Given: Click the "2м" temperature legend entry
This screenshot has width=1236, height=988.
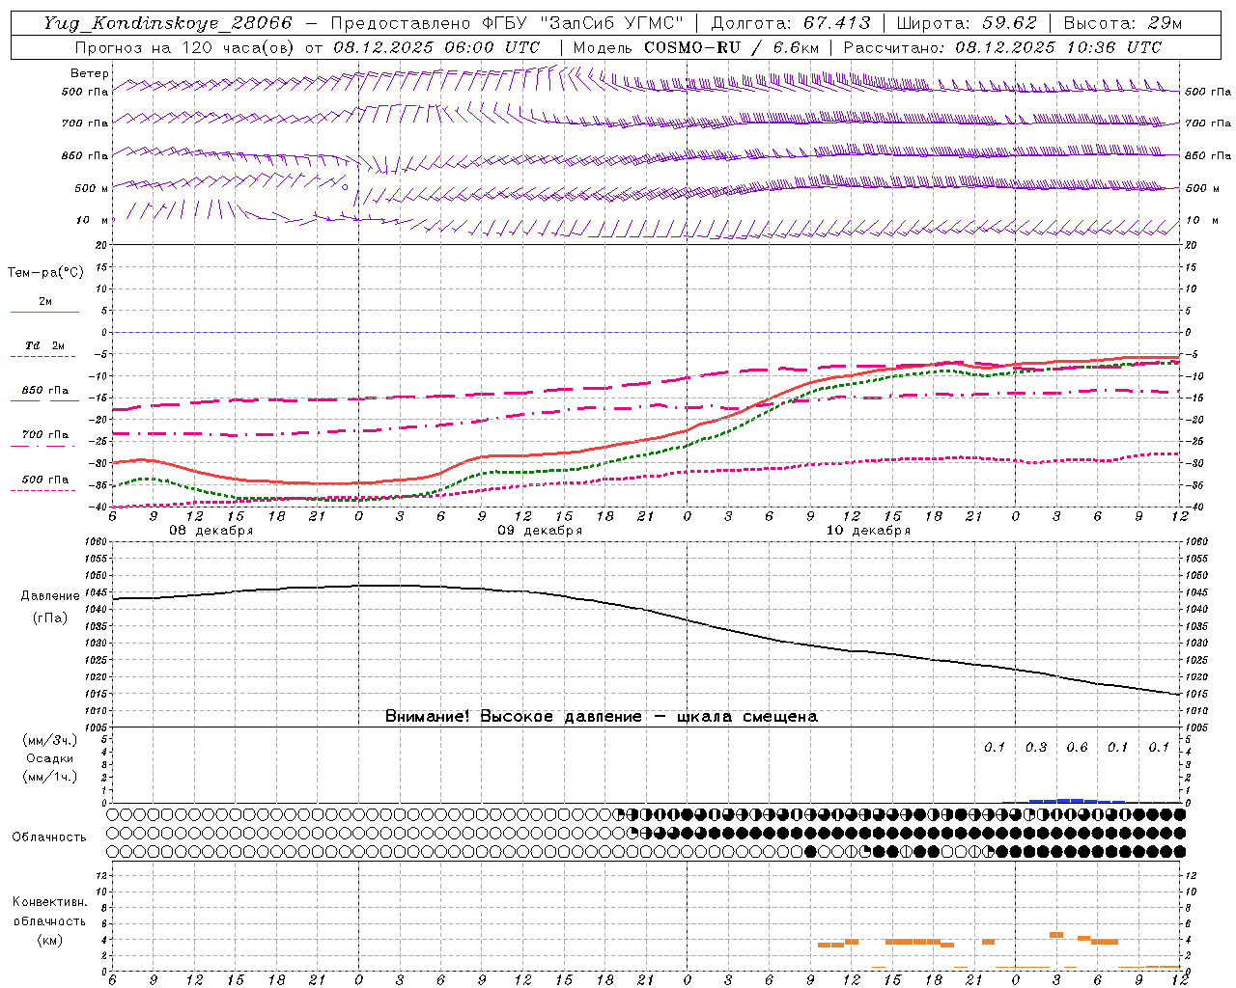Looking at the screenshot, I should pyautogui.click(x=45, y=302).
